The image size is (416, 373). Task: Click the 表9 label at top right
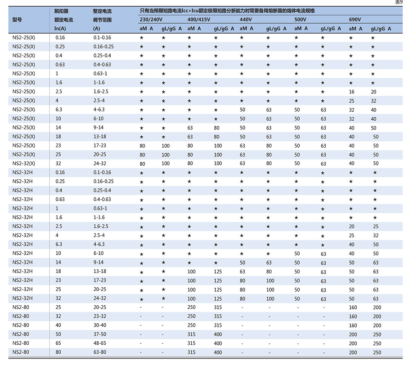click(399, 2)
